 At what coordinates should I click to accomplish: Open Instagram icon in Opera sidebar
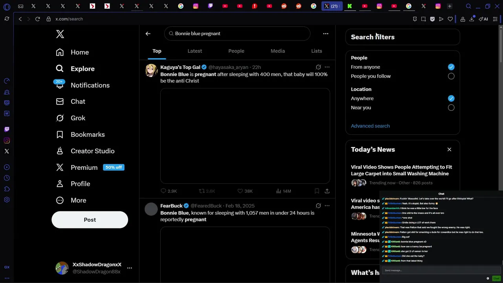(7, 140)
